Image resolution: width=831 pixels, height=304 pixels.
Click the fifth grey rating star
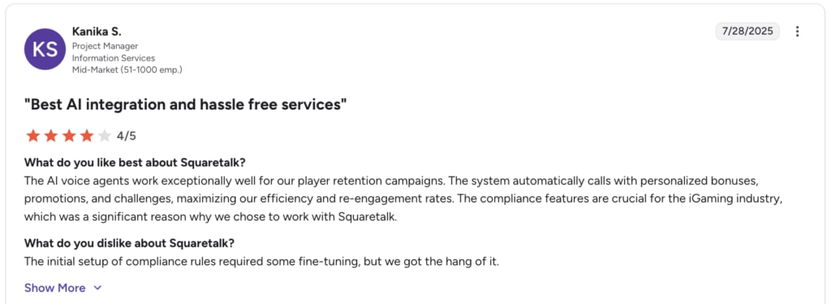[x=105, y=136]
